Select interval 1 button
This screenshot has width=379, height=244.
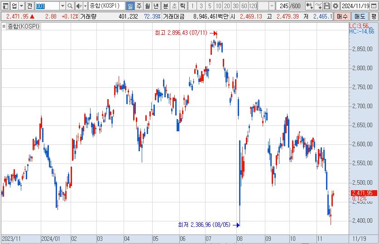pos(192,6)
